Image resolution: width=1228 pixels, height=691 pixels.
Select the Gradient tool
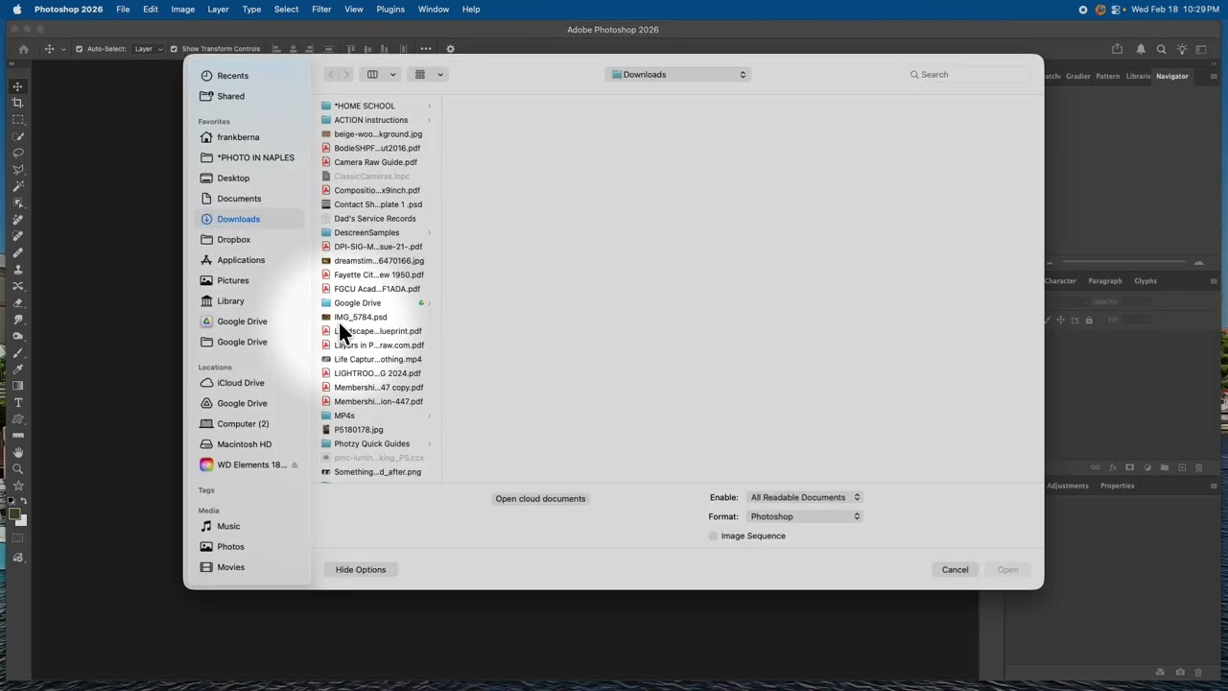pyautogui.click(x=18, y=385)
